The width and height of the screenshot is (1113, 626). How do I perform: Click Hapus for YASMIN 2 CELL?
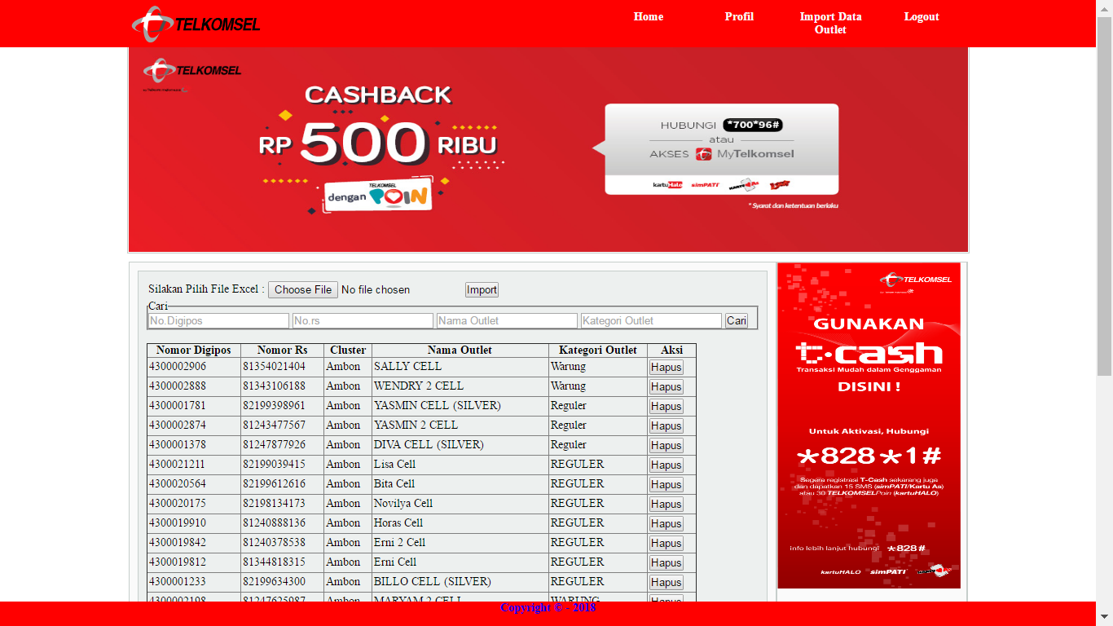666,426
